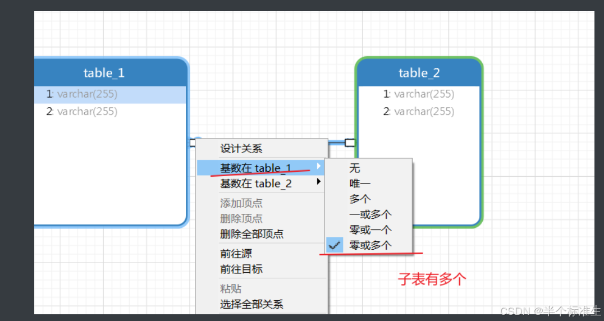Screen dimensions: 604x321
Task: Select 基数在 table_2 menu item
Action: coord(260,184)
